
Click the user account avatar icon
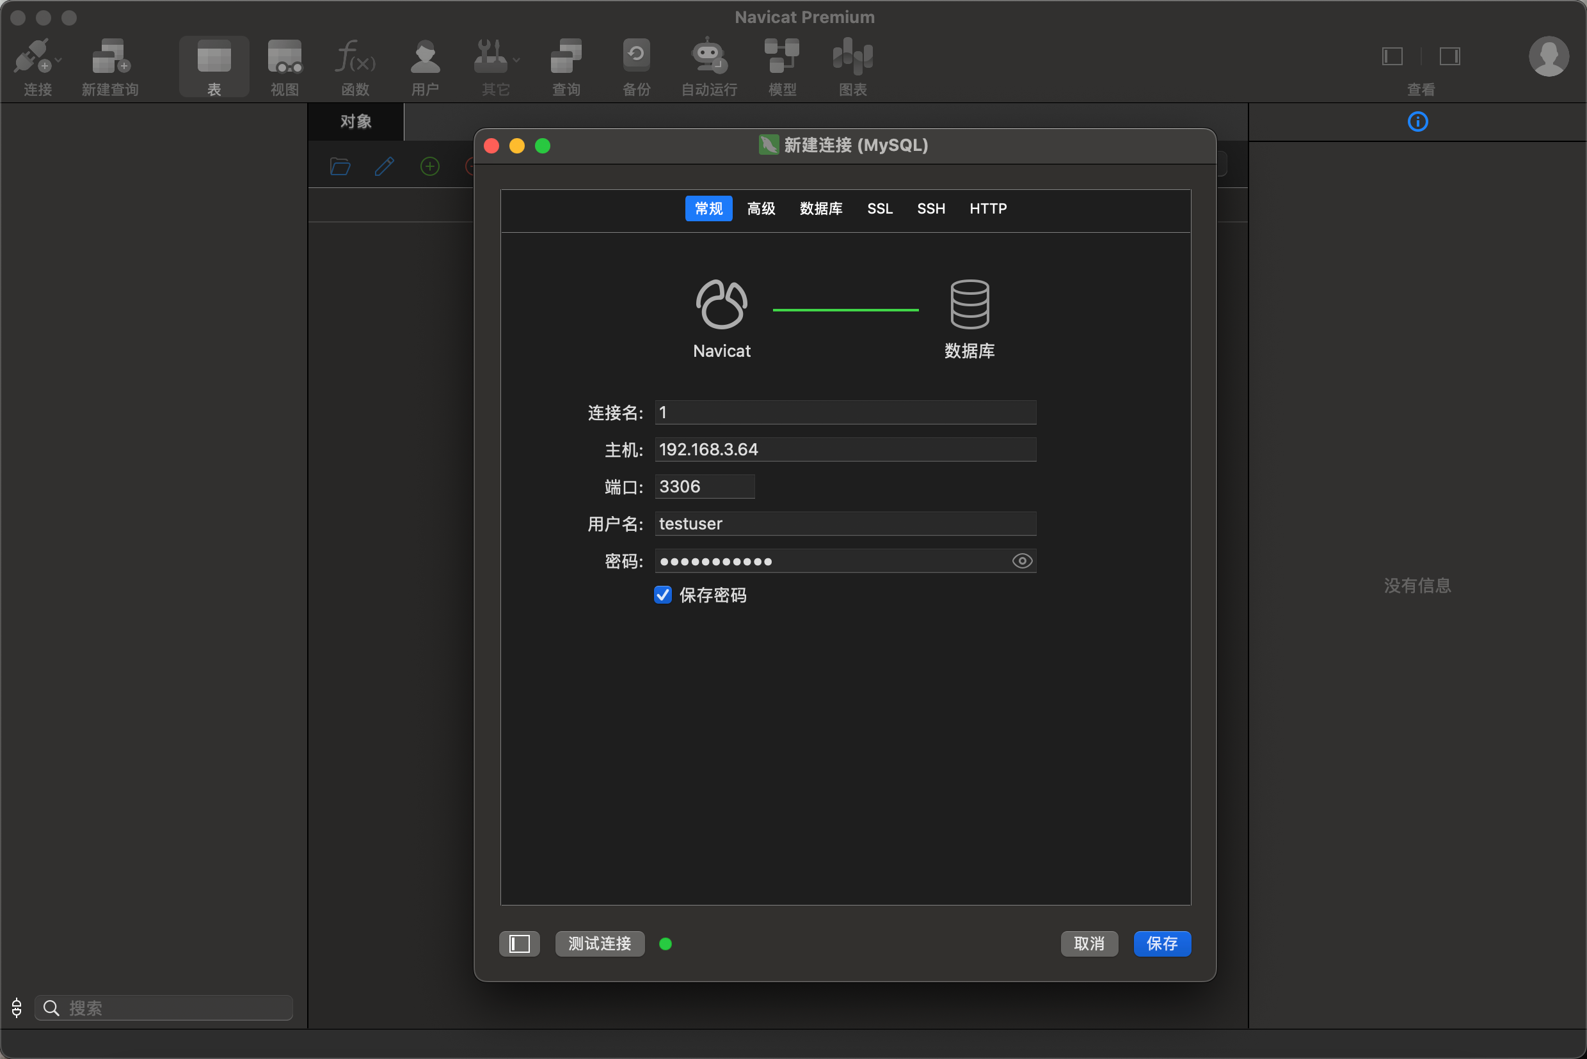tap(1549, 56)
